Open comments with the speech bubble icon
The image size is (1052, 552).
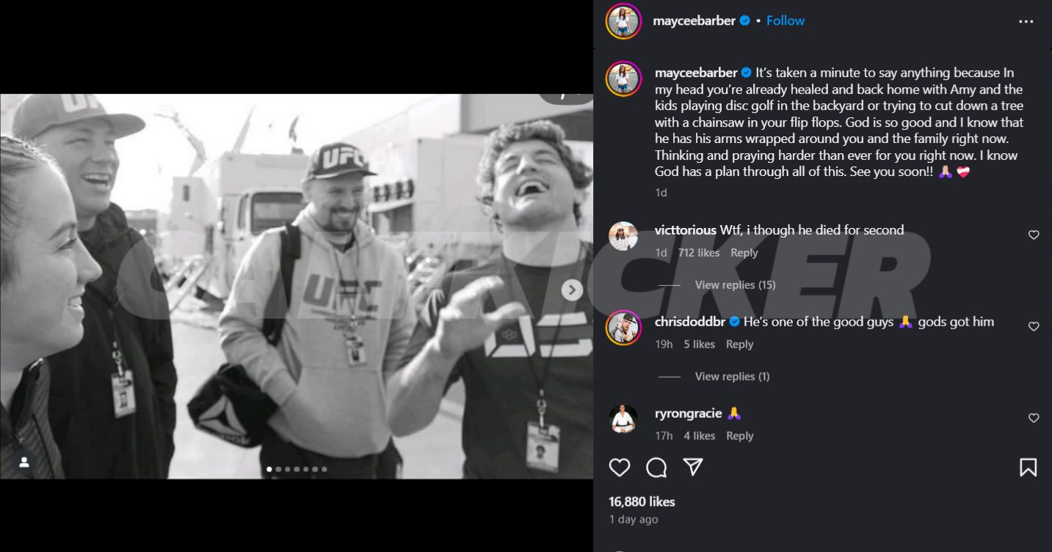(x=656, y=468)
